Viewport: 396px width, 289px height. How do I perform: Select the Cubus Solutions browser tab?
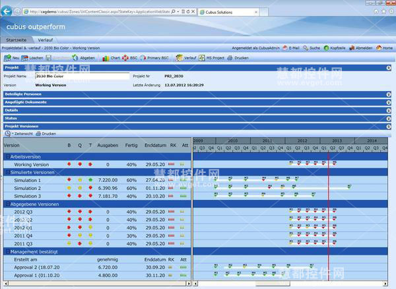tap(228, 12)
